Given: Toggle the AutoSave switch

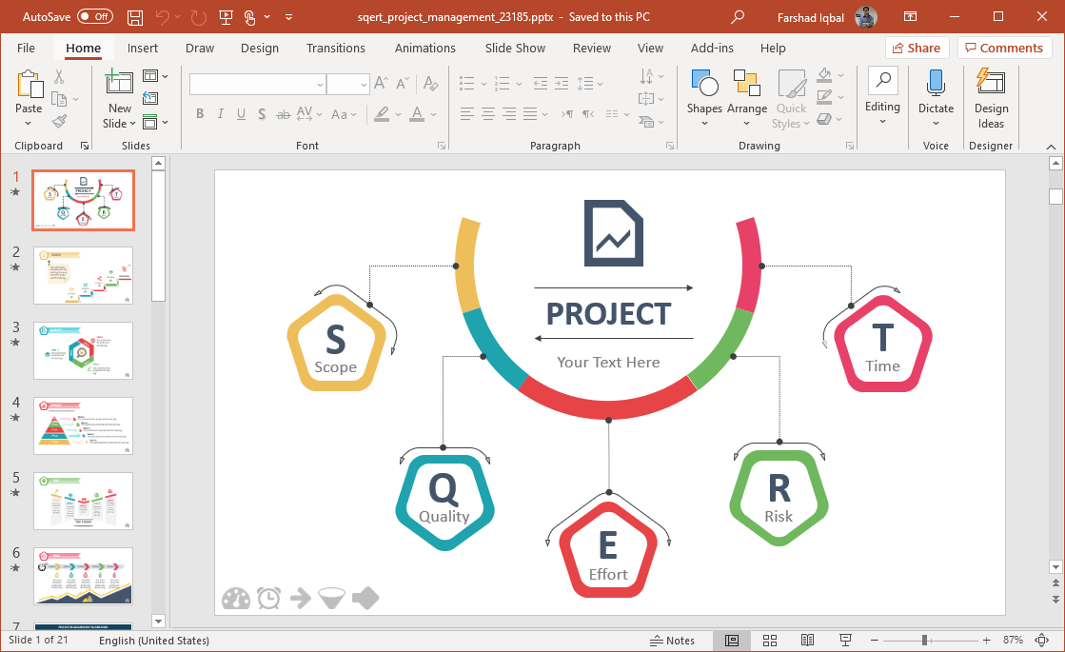Looking at the screenshot, I should (94, 17).
